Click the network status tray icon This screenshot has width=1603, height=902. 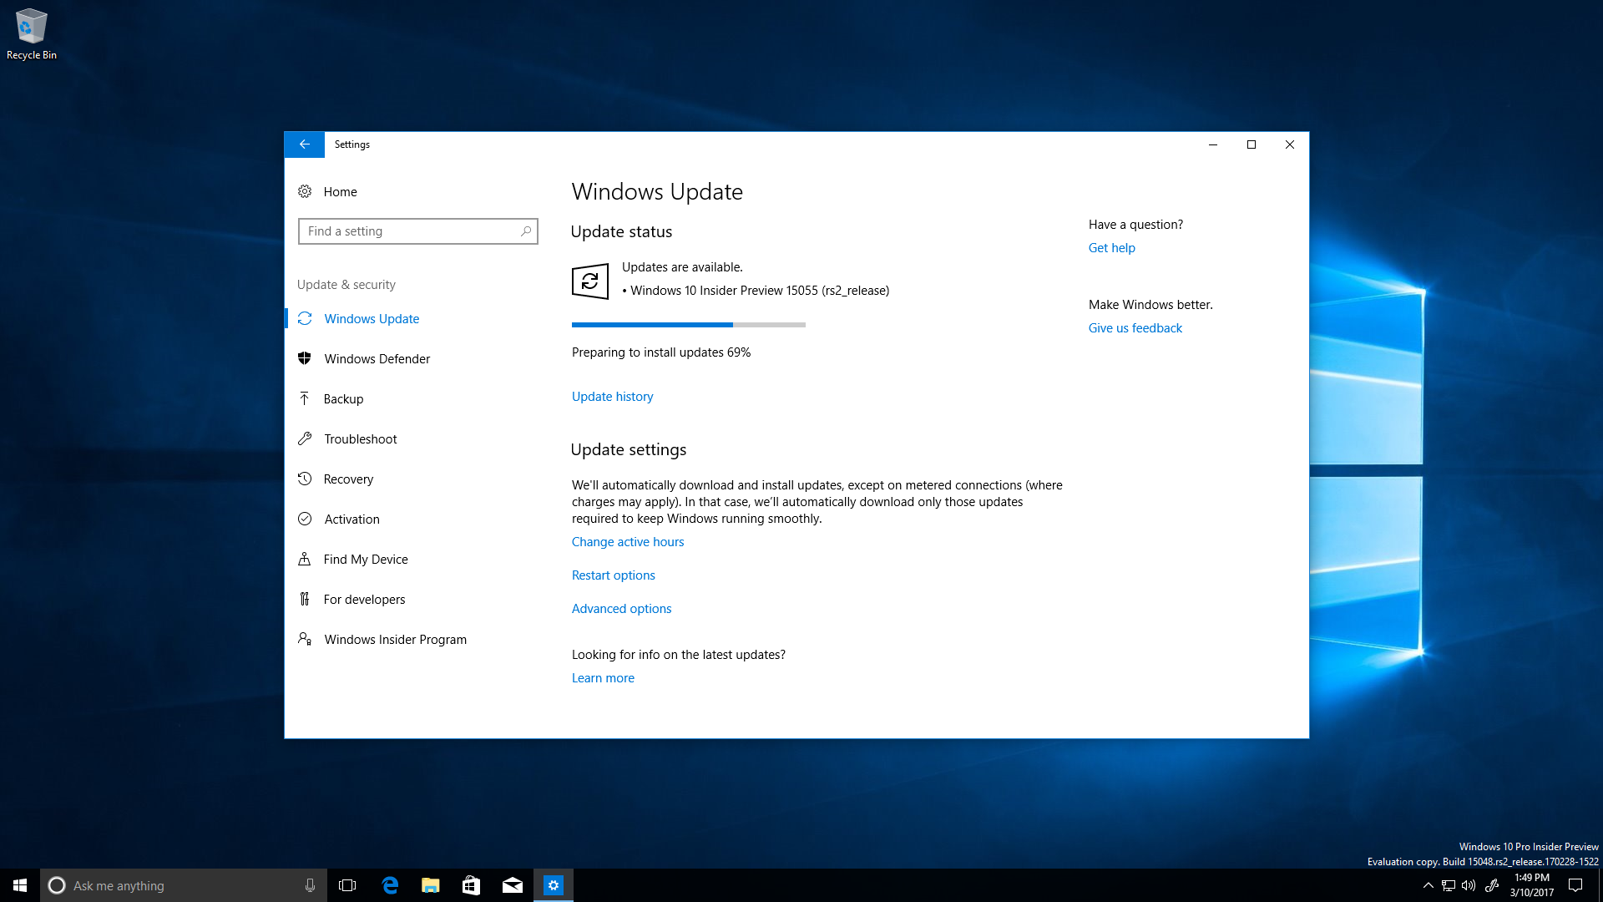1449,885
